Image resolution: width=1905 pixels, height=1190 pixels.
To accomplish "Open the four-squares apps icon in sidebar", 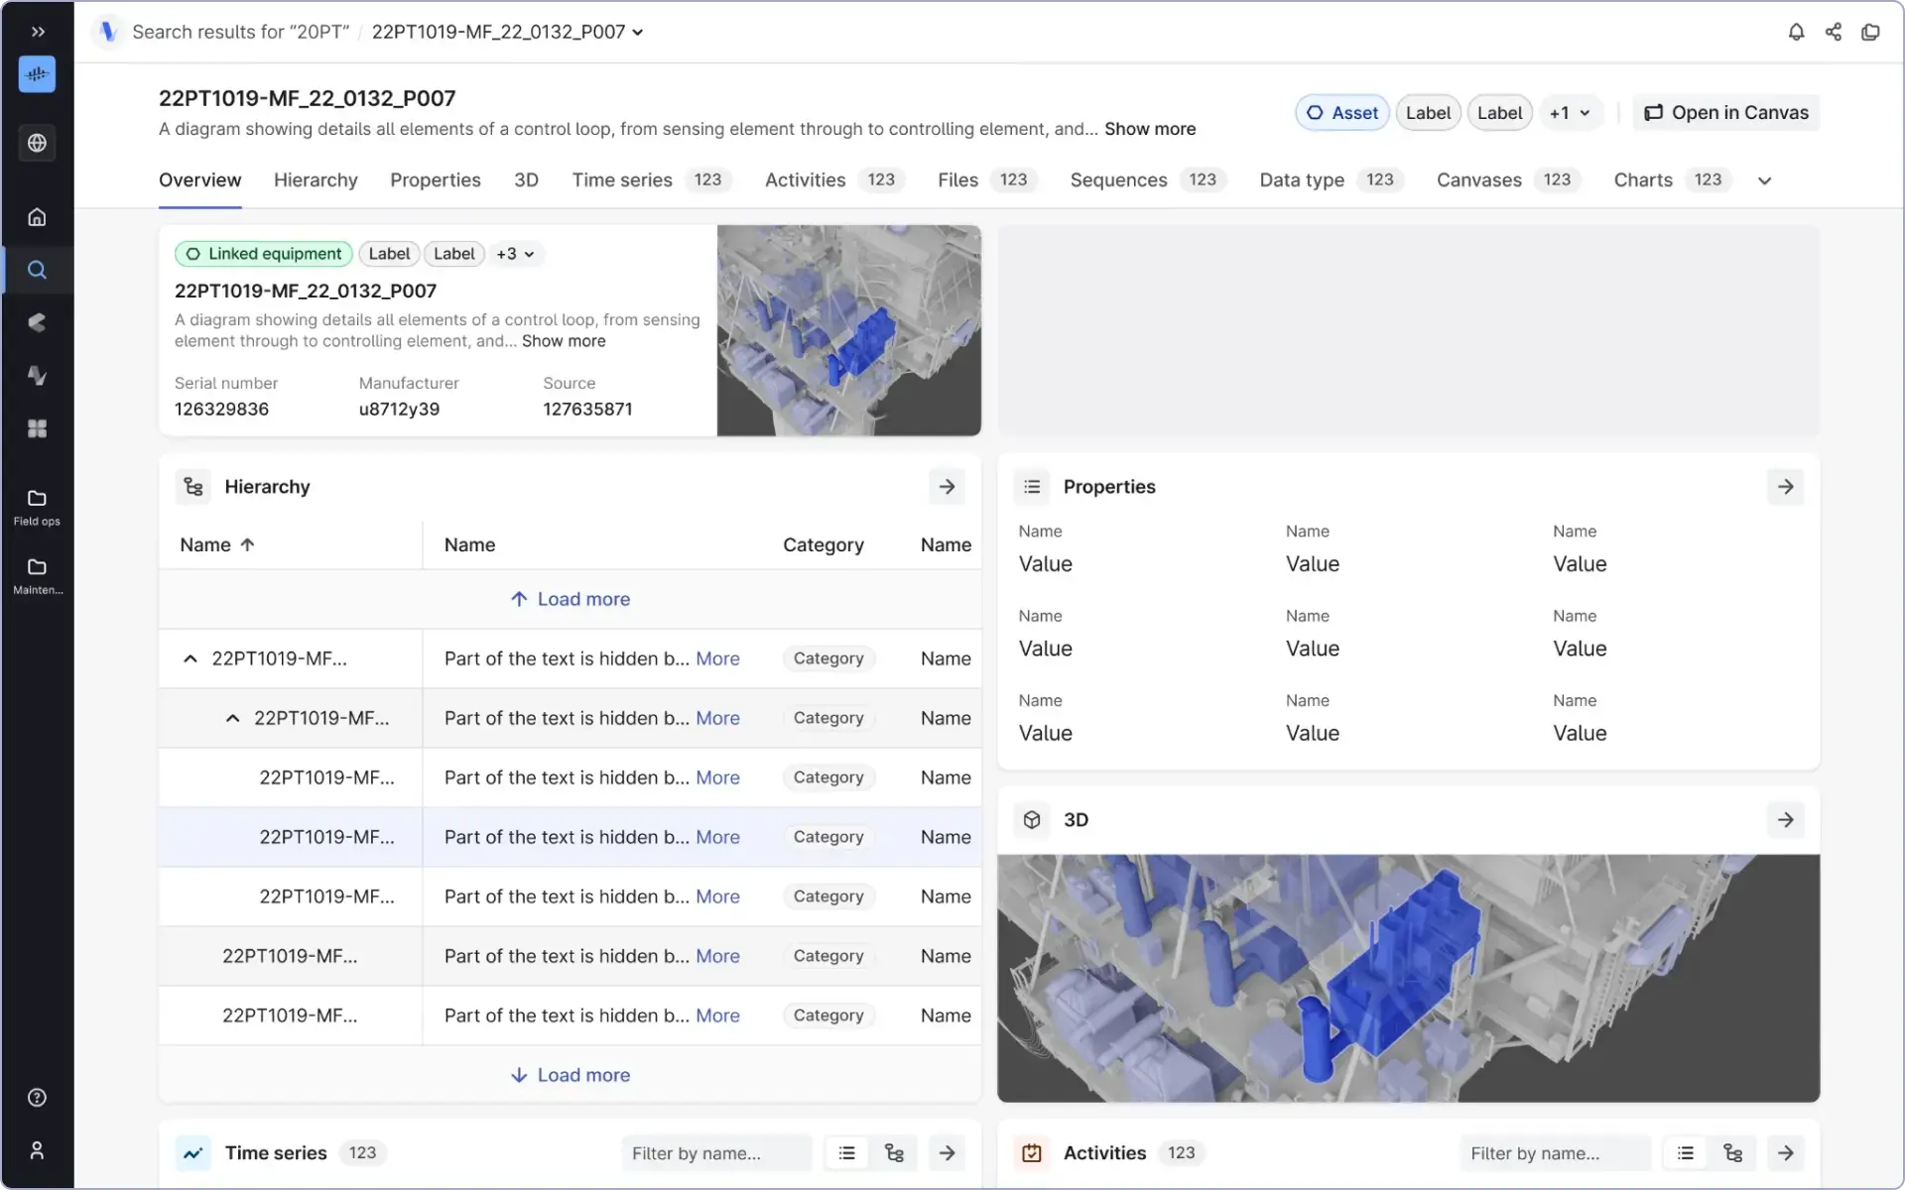I will click(x=37, y=428).
